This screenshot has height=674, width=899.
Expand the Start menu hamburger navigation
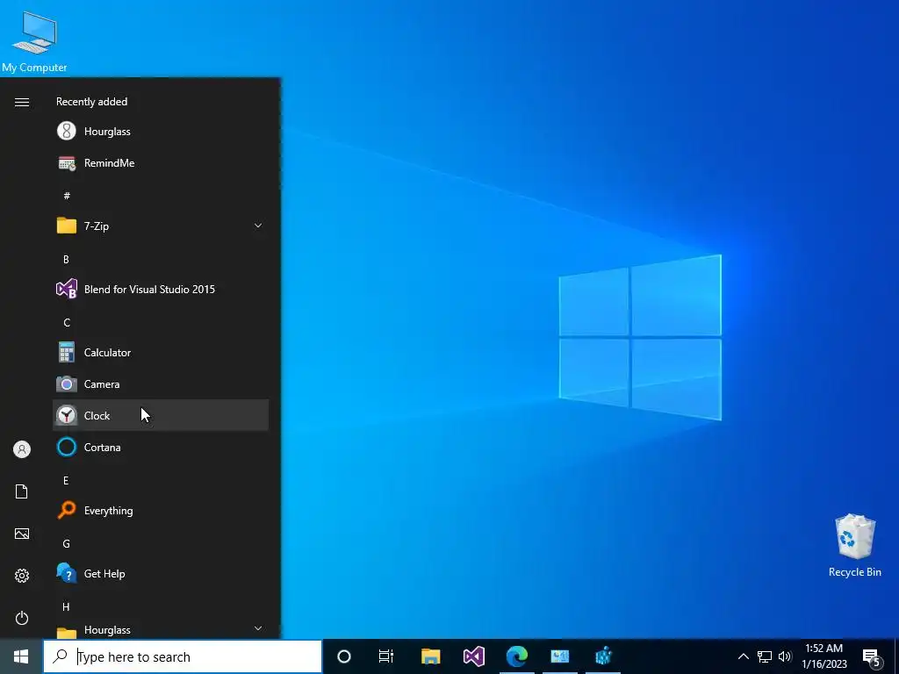(22, 102)
